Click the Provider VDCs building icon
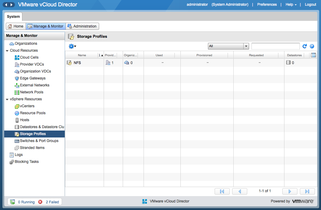321x210 pixels. coord(17,64)
